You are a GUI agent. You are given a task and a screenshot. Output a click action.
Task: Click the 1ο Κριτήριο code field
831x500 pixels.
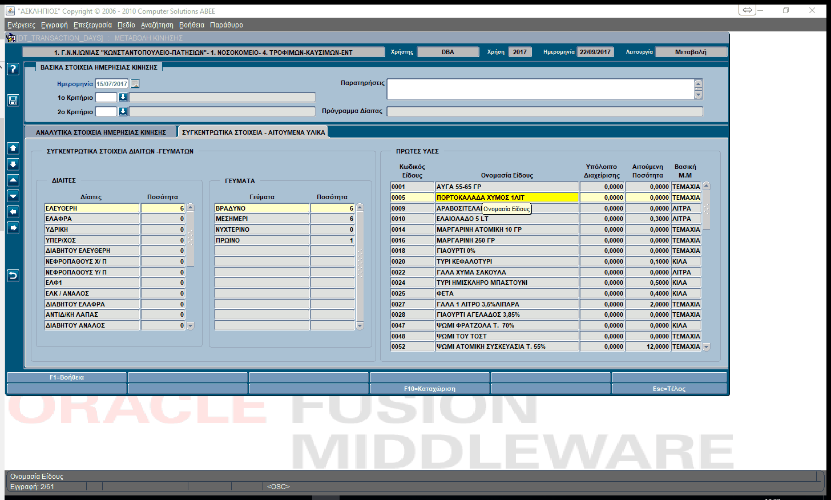click(106, 98)
